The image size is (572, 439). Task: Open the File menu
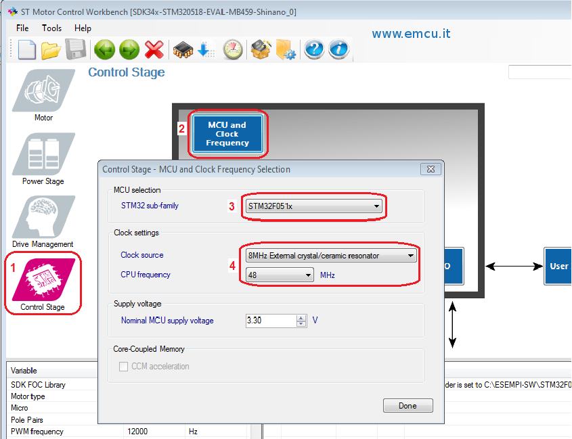click(22, 28)
